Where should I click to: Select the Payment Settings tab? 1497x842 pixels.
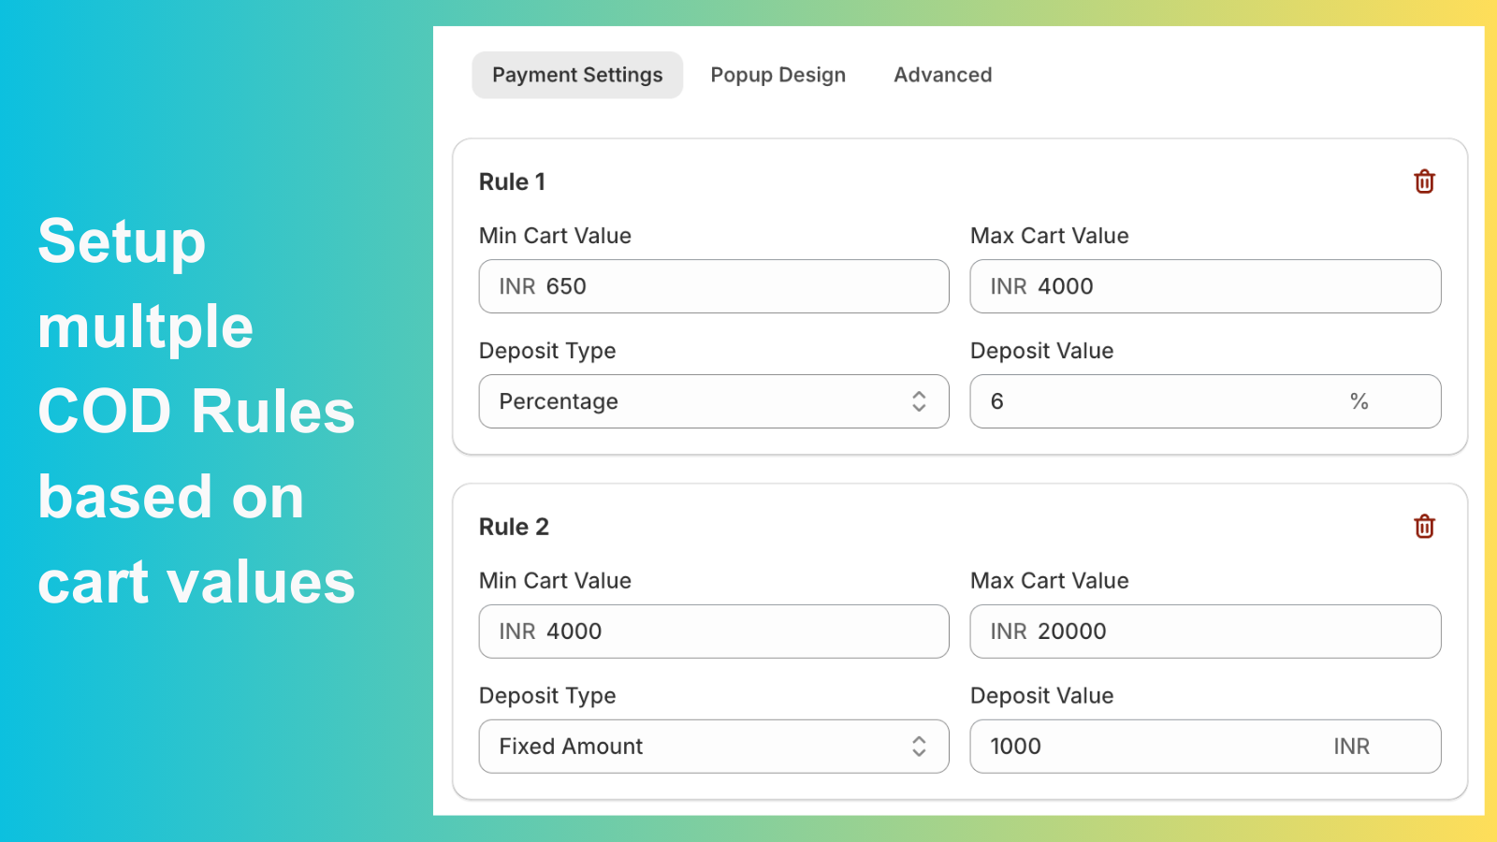pos(576,74)
